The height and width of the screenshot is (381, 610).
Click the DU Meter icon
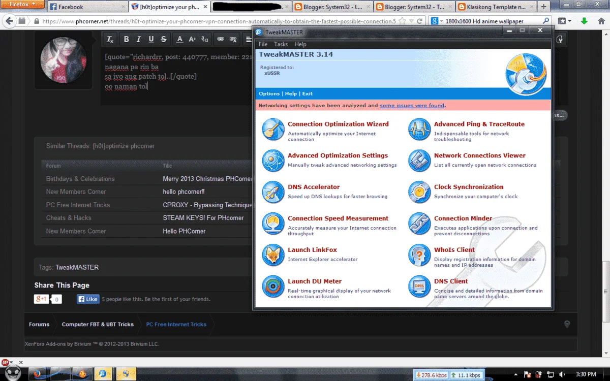(273, 287)
